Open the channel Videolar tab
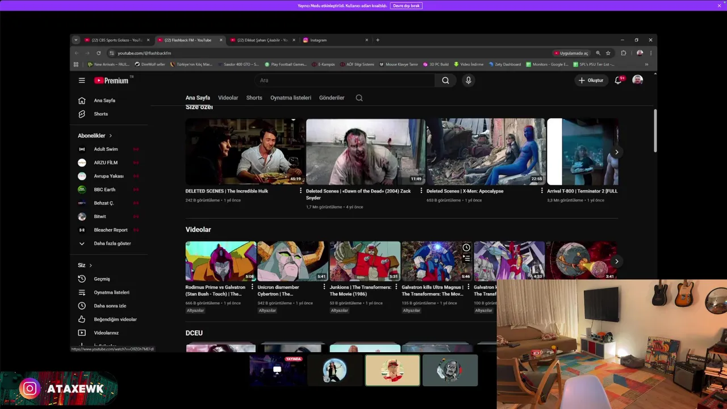The height and width of the screenshot is (409, 727). (228, 98)
